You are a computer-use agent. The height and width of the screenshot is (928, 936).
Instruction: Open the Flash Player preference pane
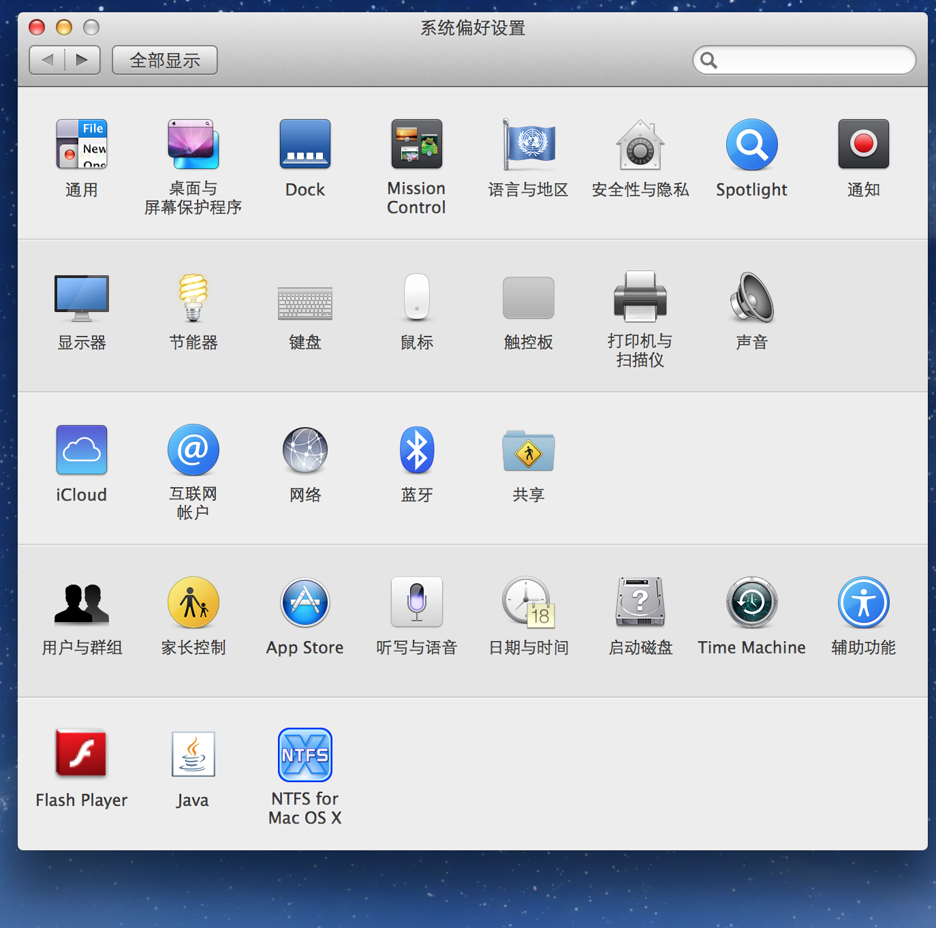click(x=81, y=754)
